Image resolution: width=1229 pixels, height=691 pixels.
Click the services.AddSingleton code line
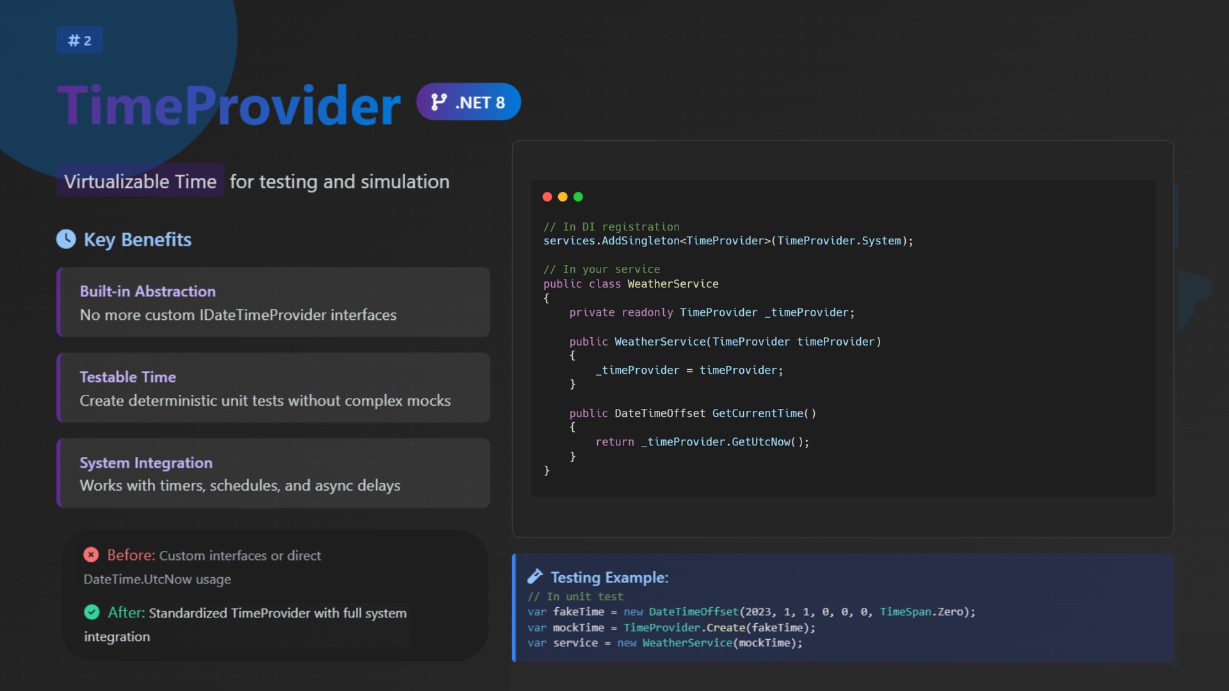[728, 241]
